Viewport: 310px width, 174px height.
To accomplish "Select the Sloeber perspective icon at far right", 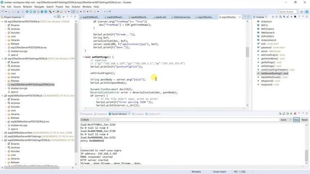I will coord(307,12).
